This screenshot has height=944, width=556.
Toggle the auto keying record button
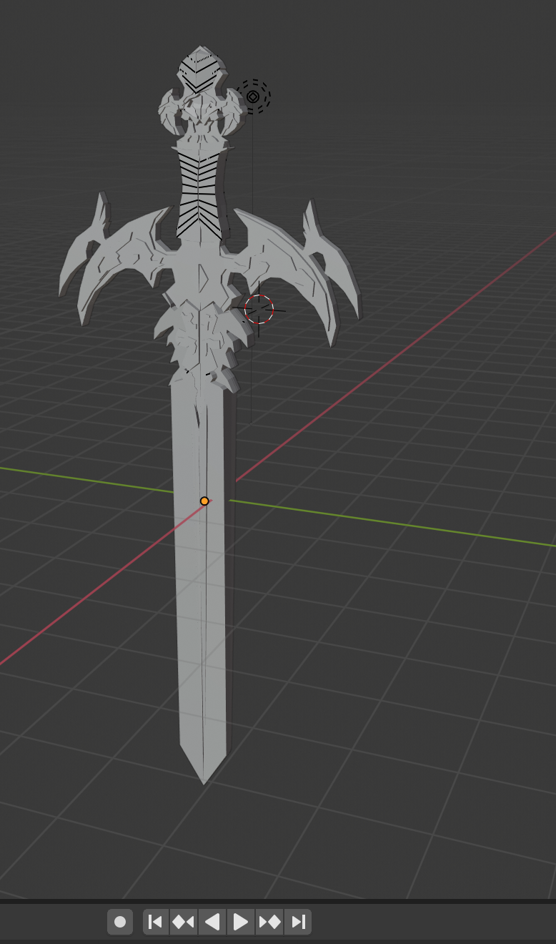click(120, 922)
